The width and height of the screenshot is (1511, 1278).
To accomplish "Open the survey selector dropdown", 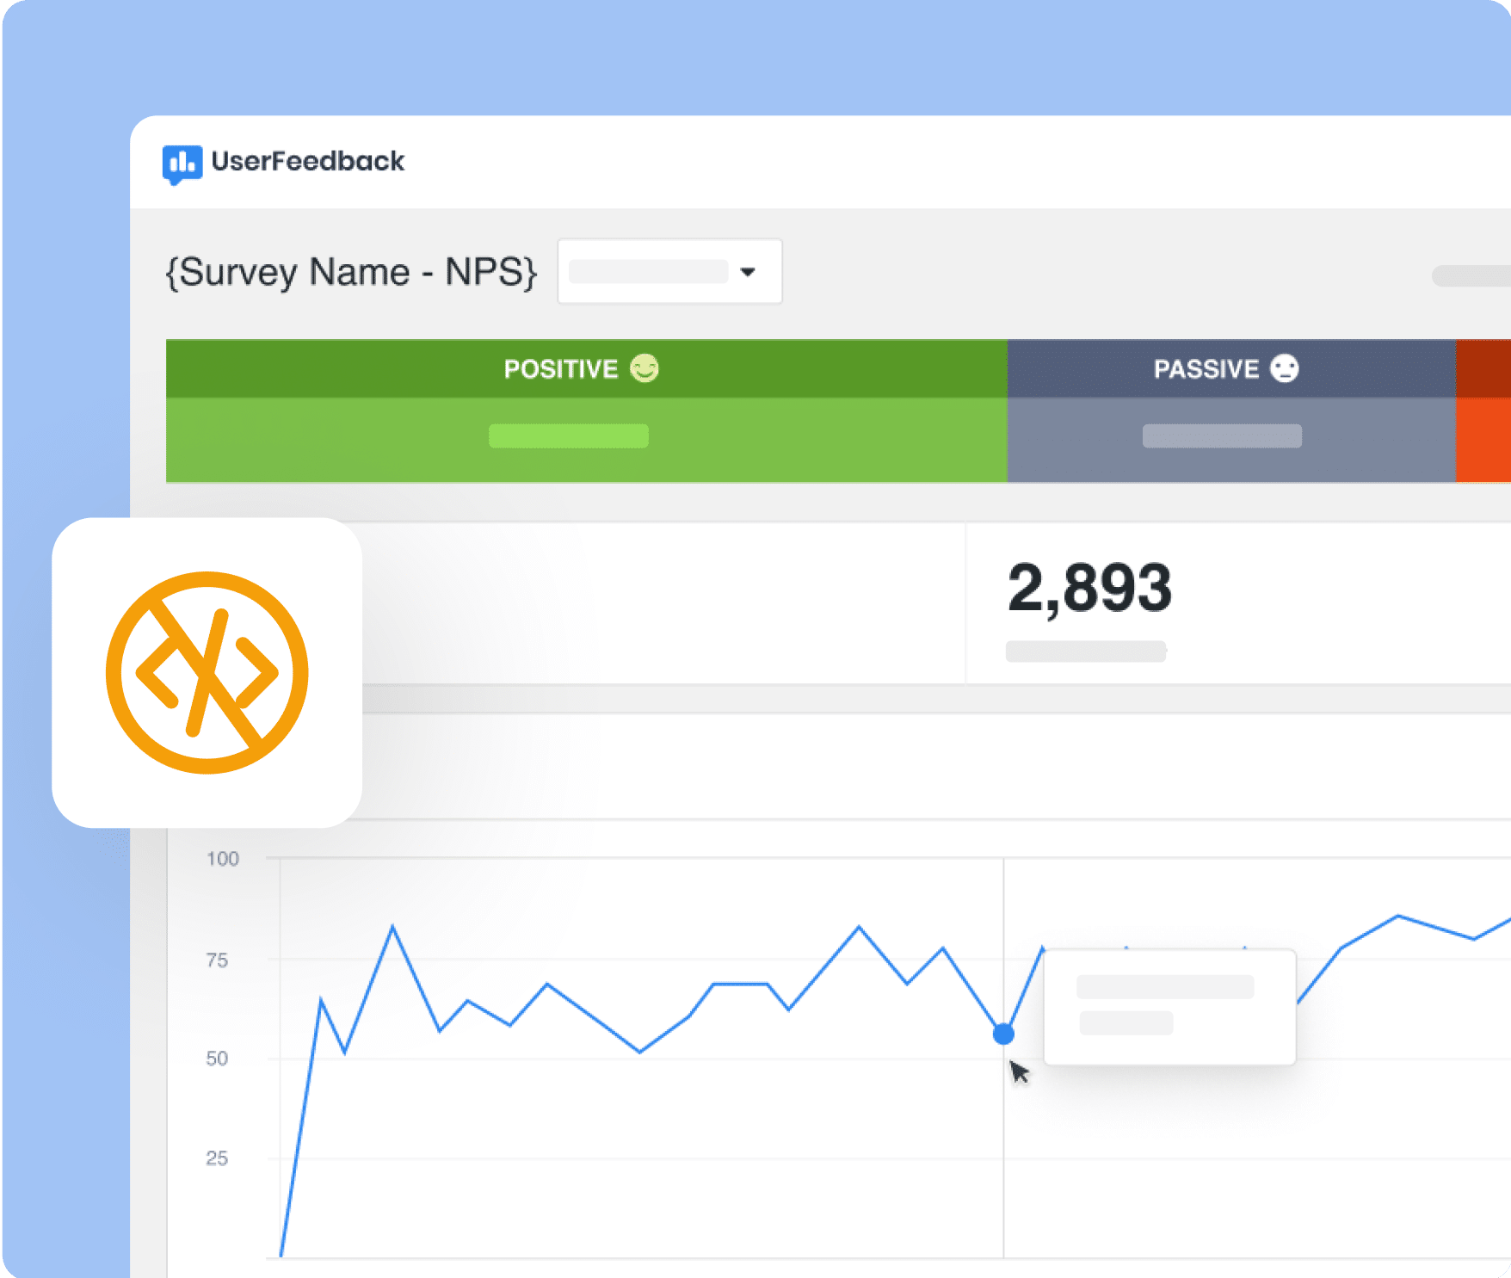I will (669, 272).
